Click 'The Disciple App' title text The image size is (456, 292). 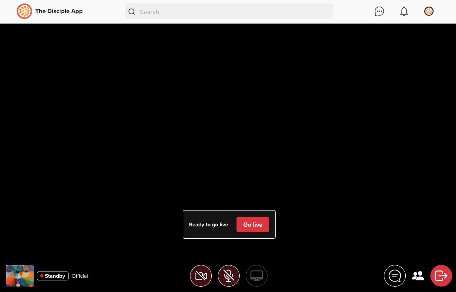point(59,11)
